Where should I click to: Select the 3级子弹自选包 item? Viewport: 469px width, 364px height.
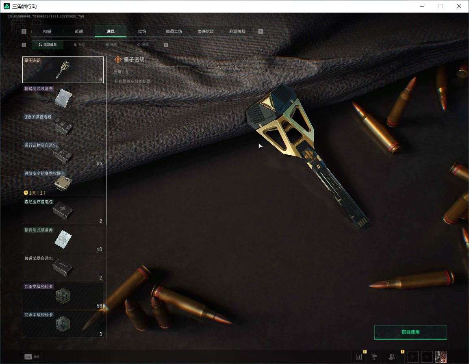63,126
